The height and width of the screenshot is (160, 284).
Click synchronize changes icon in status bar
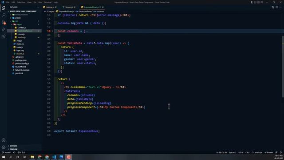pos(14,152)
